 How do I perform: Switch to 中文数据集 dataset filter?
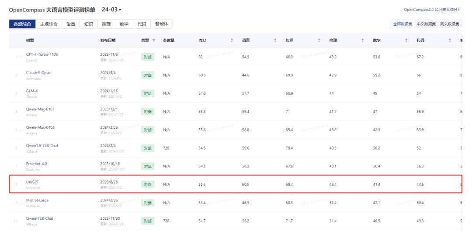(426, 24)
